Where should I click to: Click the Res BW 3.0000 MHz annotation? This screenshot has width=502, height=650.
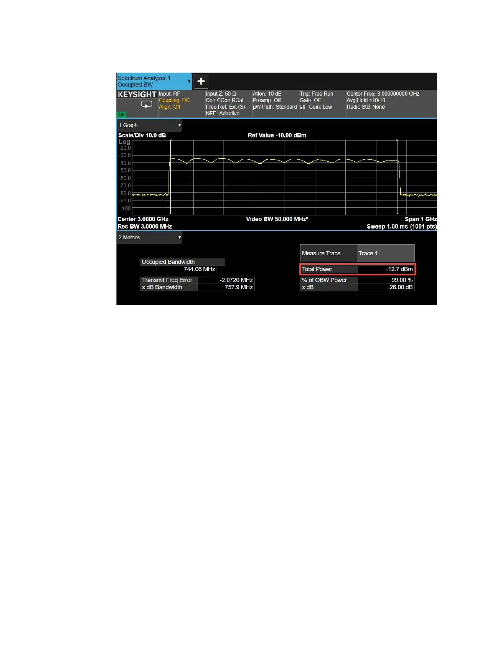point(145,227)
